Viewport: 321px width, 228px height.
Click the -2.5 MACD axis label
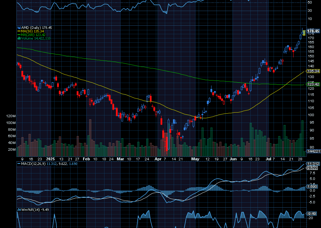312,197
